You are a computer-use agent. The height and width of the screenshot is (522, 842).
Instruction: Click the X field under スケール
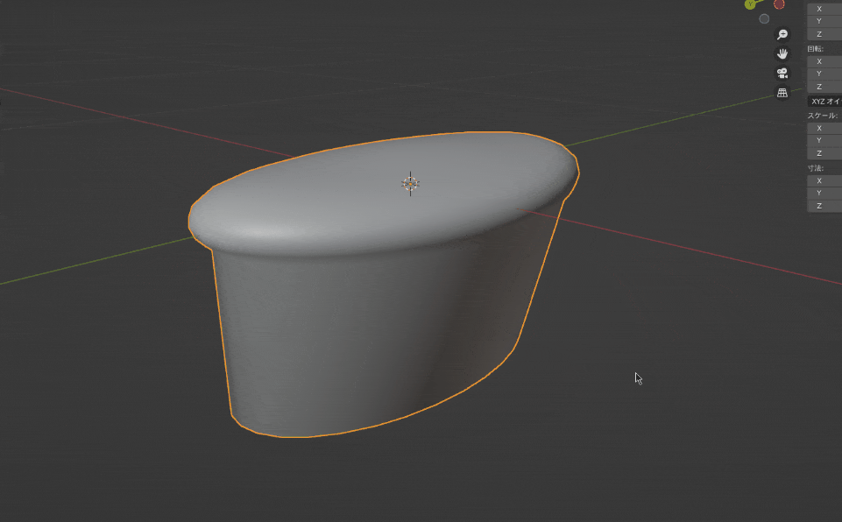pos(824,128)
